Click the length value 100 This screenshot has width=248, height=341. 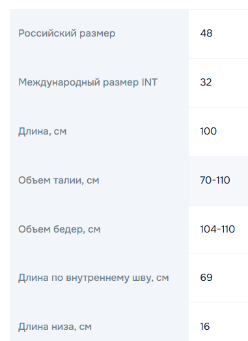pos(208,131)
